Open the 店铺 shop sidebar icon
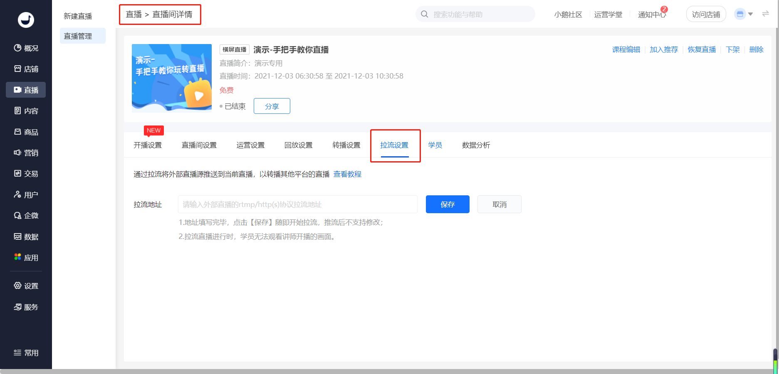 17,69
